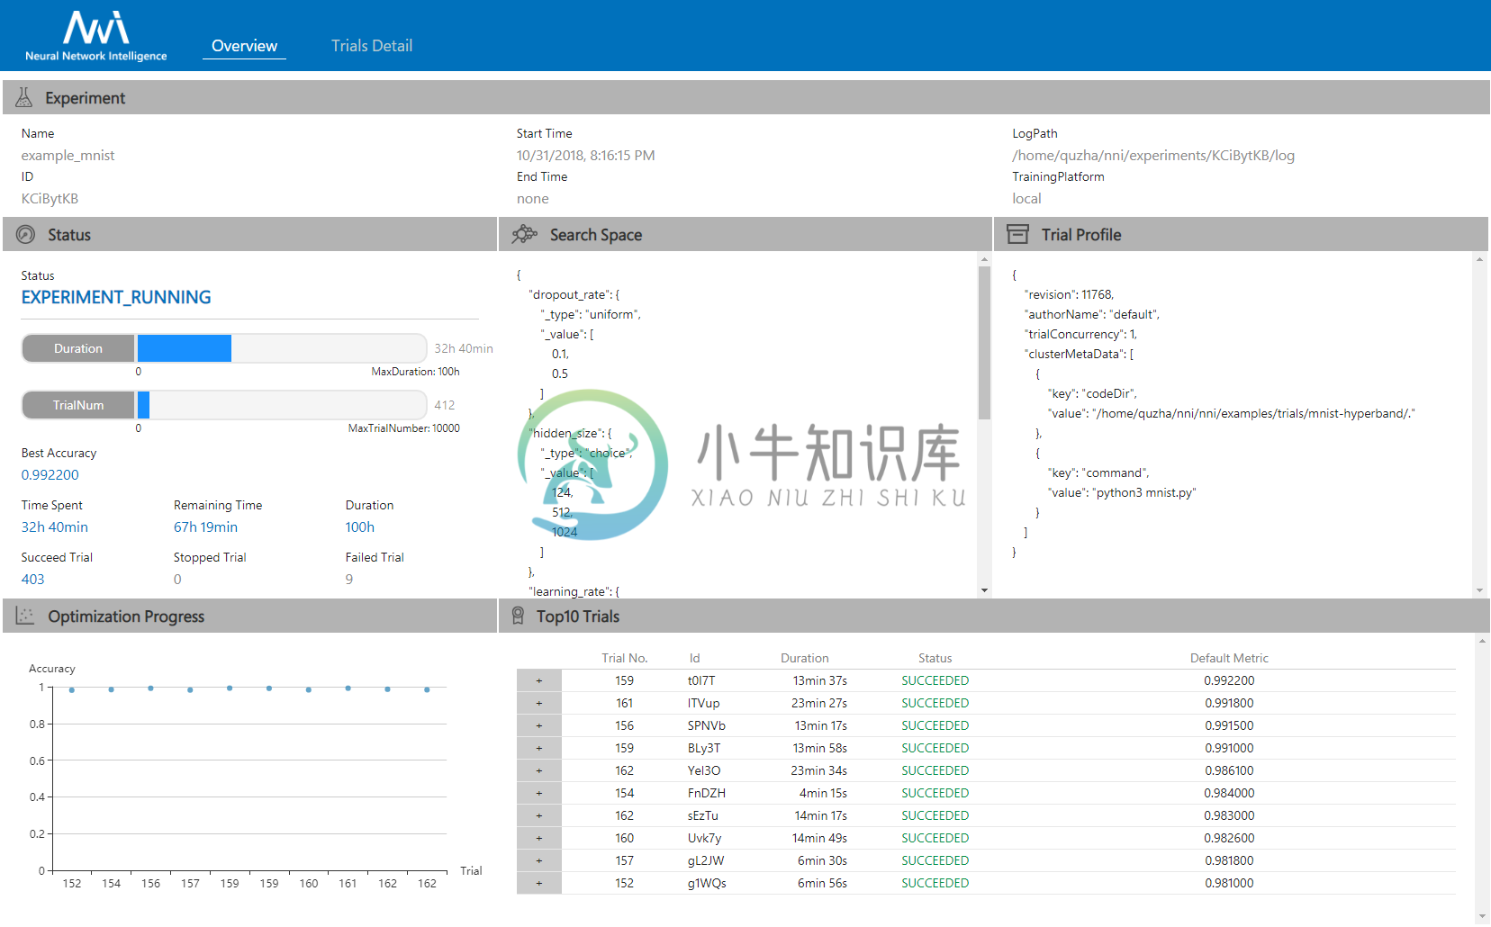Viewport: 1491px width, 927px height.
Task: Expand the row for trial t0l7T
Action: coord(539,680)
